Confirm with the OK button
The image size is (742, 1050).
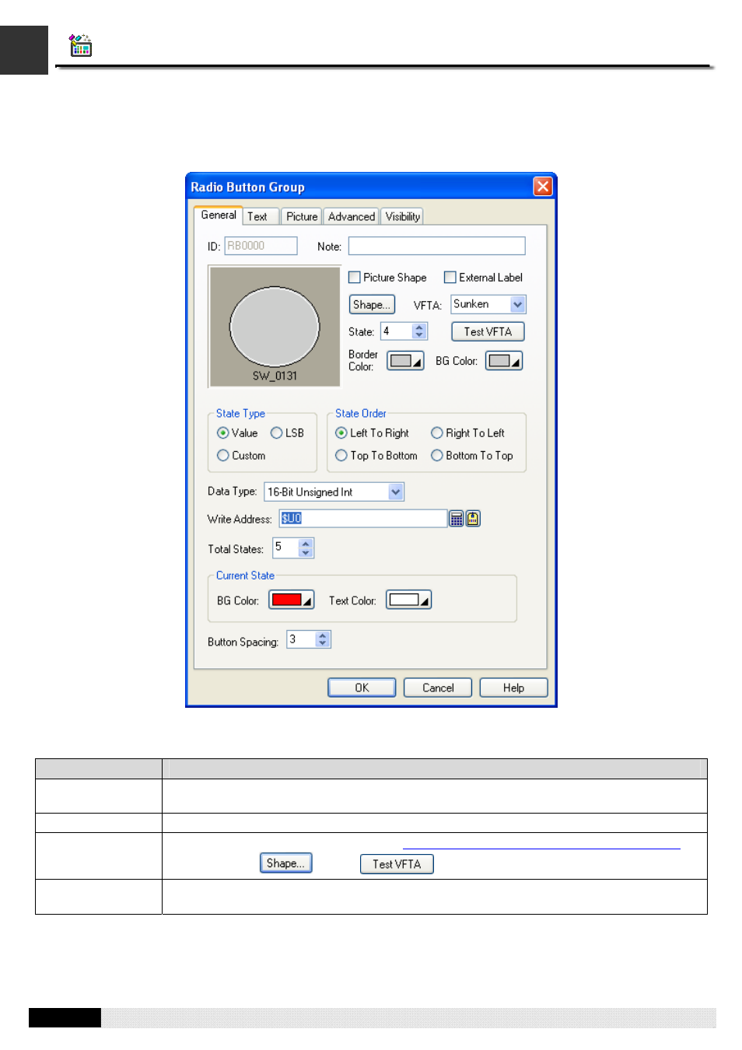pyautogui.click(x=362, y=688)
